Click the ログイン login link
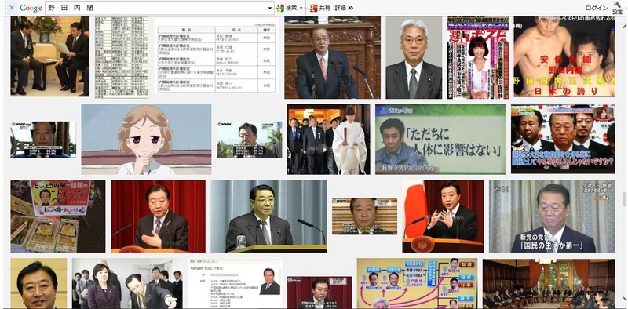Viewport: 628px width, 309px height. (597, 8)
